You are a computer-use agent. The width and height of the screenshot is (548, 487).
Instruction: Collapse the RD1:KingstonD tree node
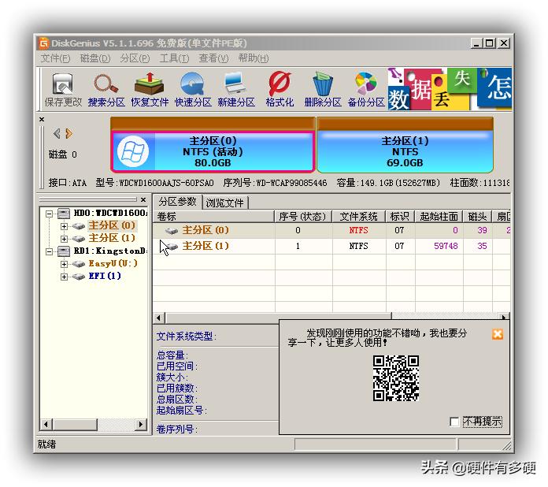point(50,251)
